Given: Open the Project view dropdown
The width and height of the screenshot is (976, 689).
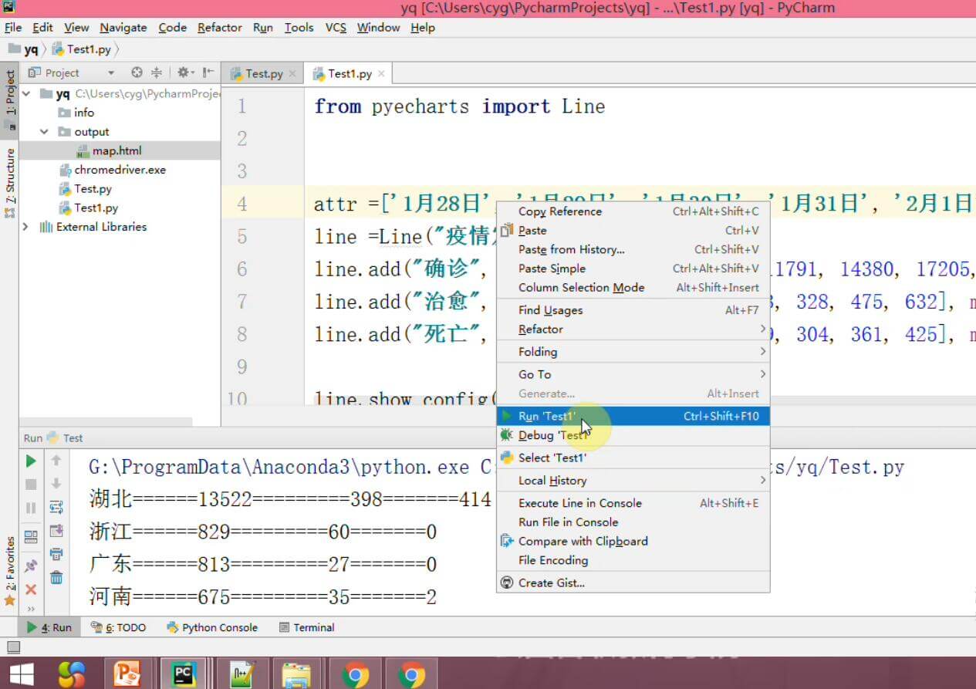Looking at the screenshot, I should pyautogui.click(x=111, y=73).
